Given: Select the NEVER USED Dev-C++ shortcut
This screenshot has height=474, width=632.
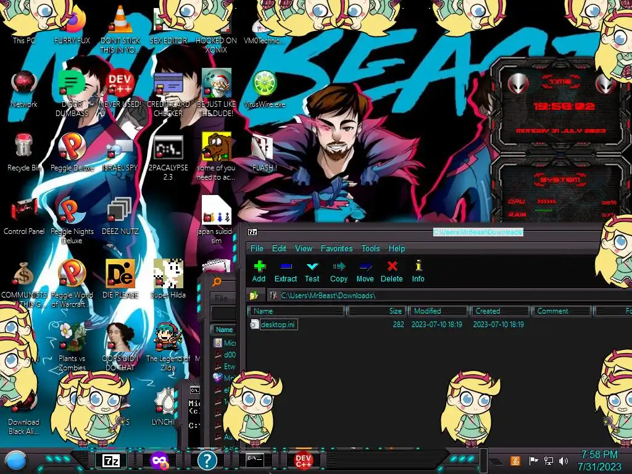Looking at the screenshot, I should 120,89.
